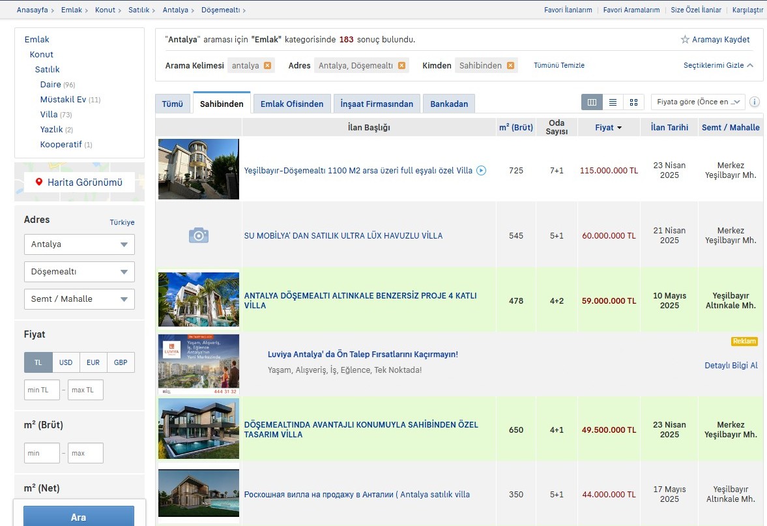Click the Döşemealtı breadcrumb item
This screenshot has width=767, height=526.
(221, 10)
